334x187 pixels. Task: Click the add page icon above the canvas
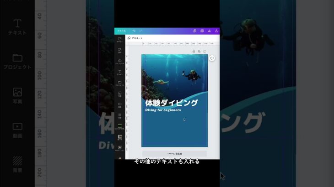click(205, 51)
